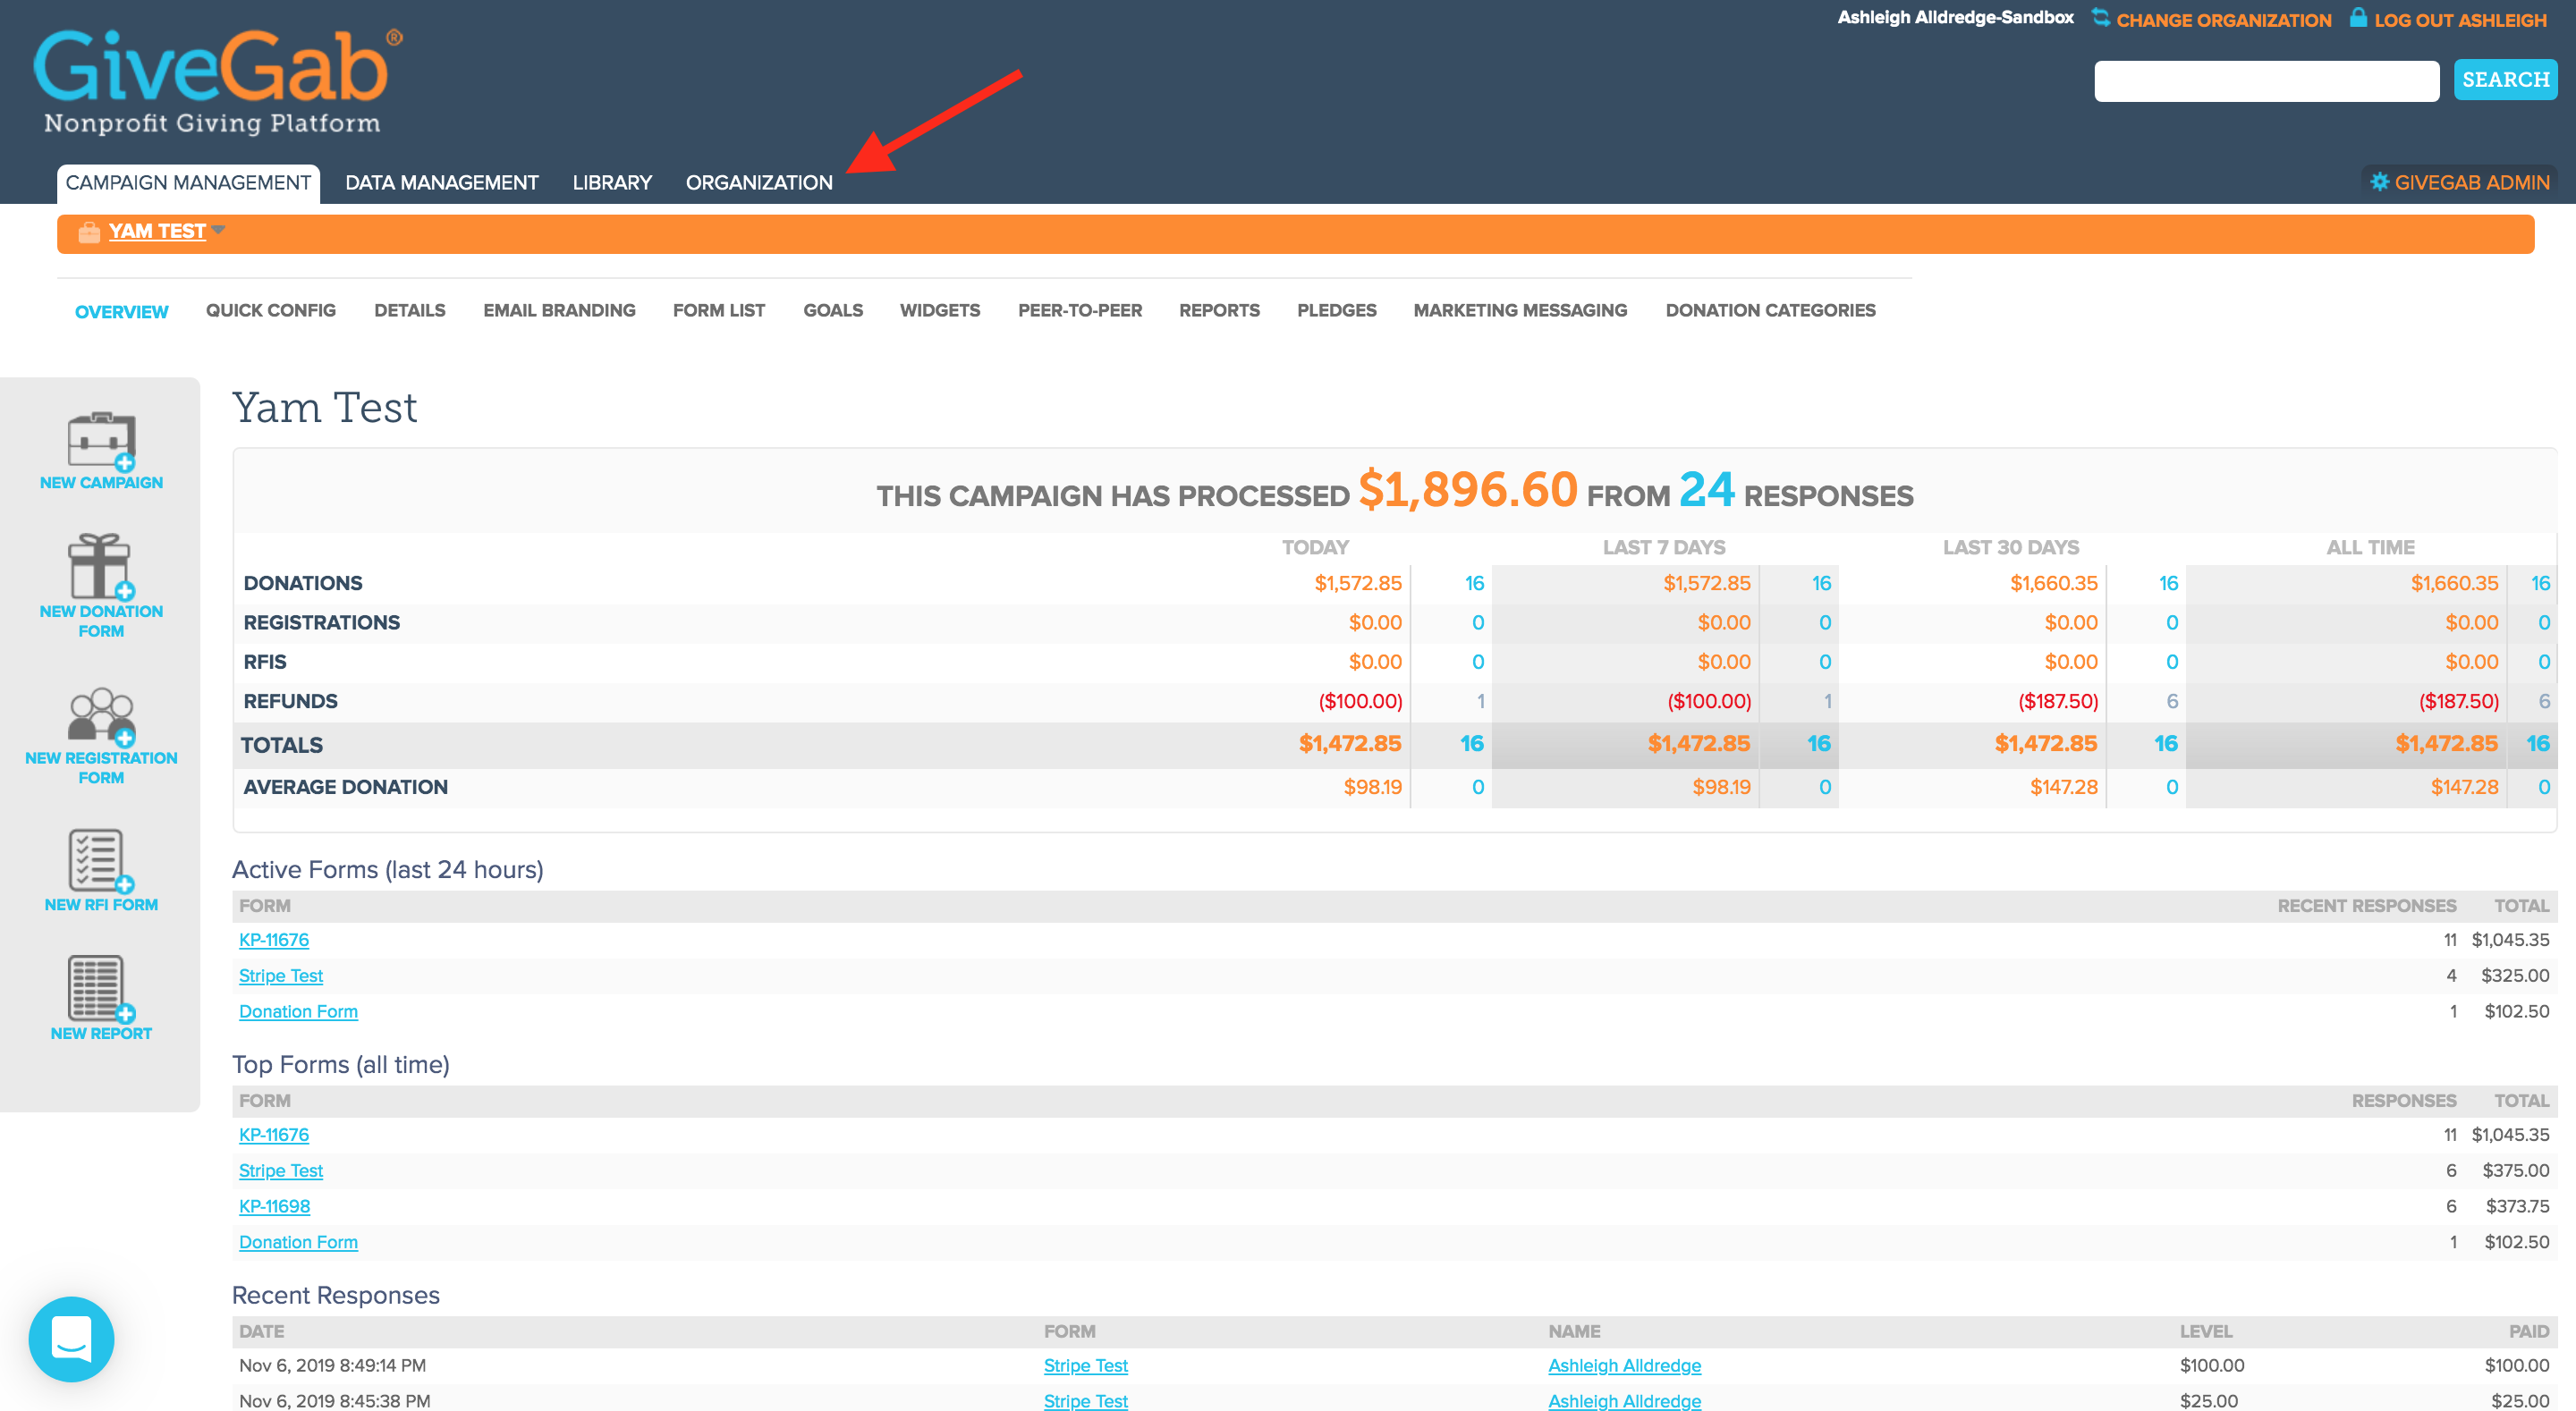The width and height of the screenshot is (2576, 1411).
Task: Click the New Campaign briefcase icon
Action: (x=101, y=441)
